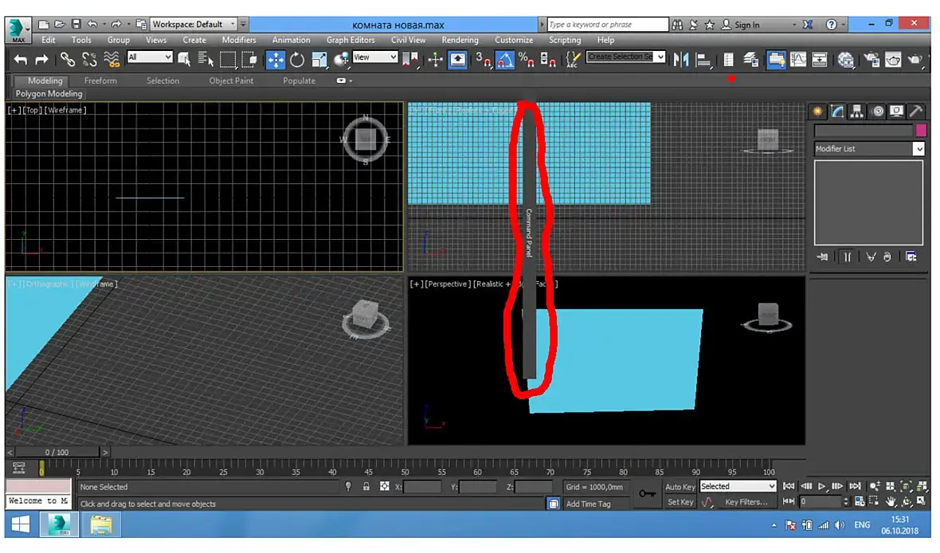Click the magenta object color swatch
The width and height of the screenshot is (940, 553).
tap(921, 130)
